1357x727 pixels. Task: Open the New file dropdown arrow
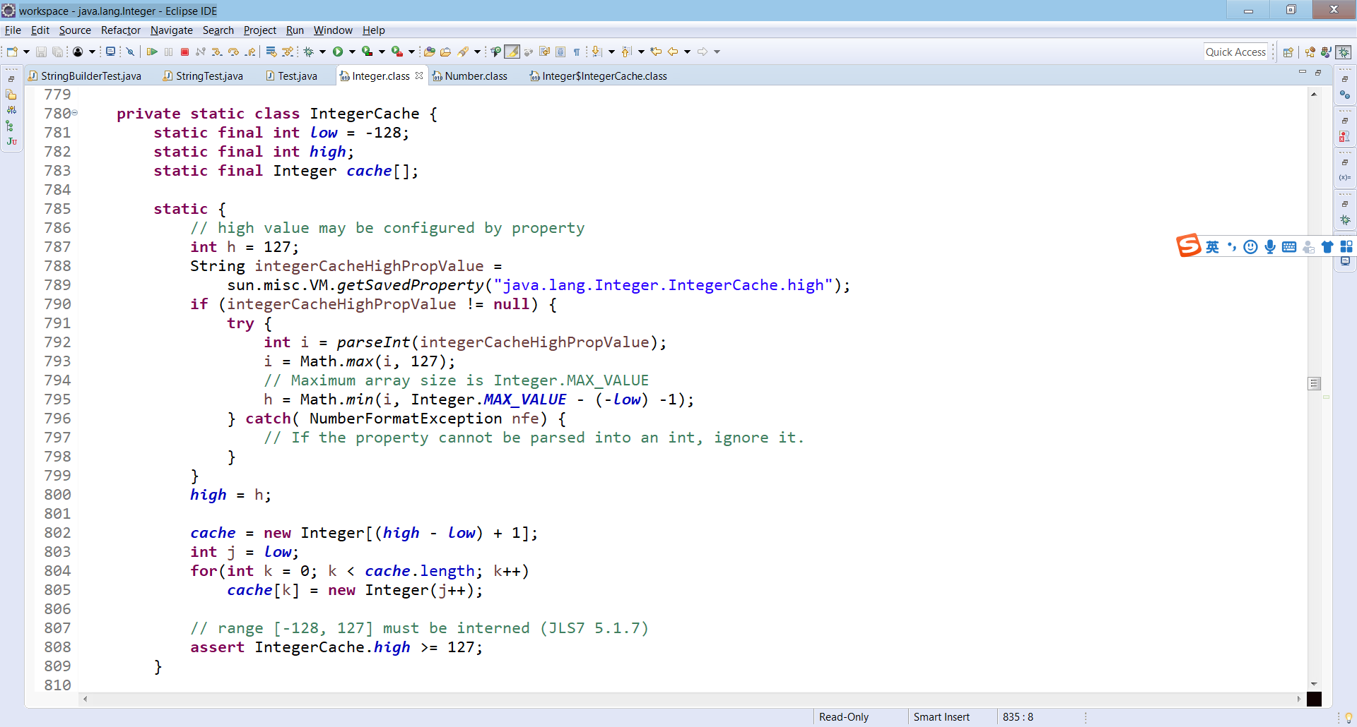pyautogui.click(x=26, y=52)
